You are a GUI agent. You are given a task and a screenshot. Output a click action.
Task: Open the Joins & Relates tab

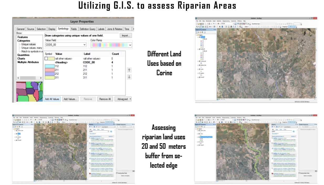pyautogui.click(x=114, y=29)
